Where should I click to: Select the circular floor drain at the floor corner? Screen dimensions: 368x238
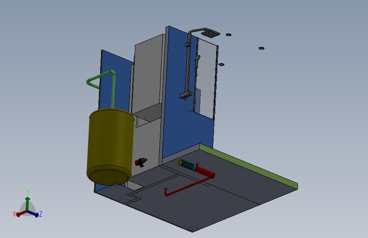193,228
